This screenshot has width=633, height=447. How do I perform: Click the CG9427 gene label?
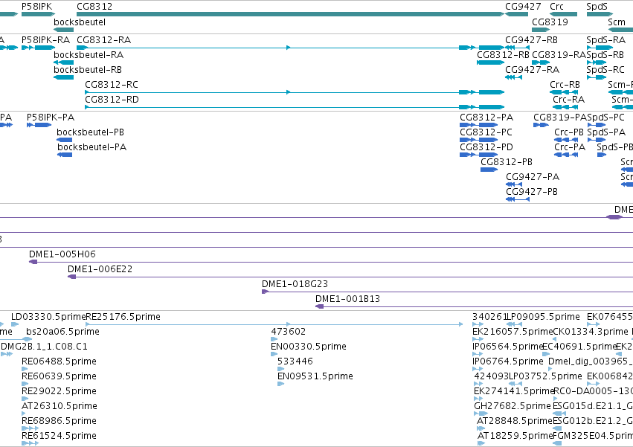(523, 7)
